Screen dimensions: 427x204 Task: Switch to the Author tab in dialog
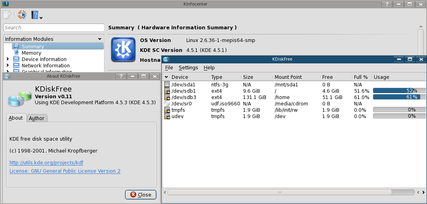coord(37,118)
